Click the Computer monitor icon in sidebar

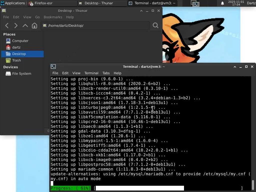(8, 41)
